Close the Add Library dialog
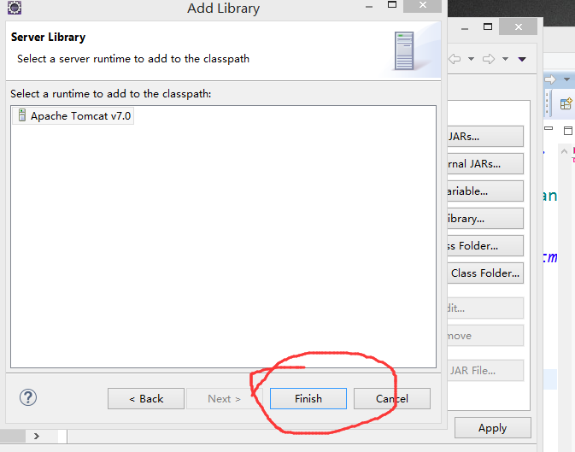This screenshot has width=575, height=452. tap(422, 5)
